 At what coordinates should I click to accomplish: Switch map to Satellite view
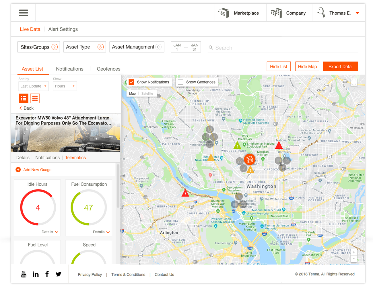click(147, 94)
